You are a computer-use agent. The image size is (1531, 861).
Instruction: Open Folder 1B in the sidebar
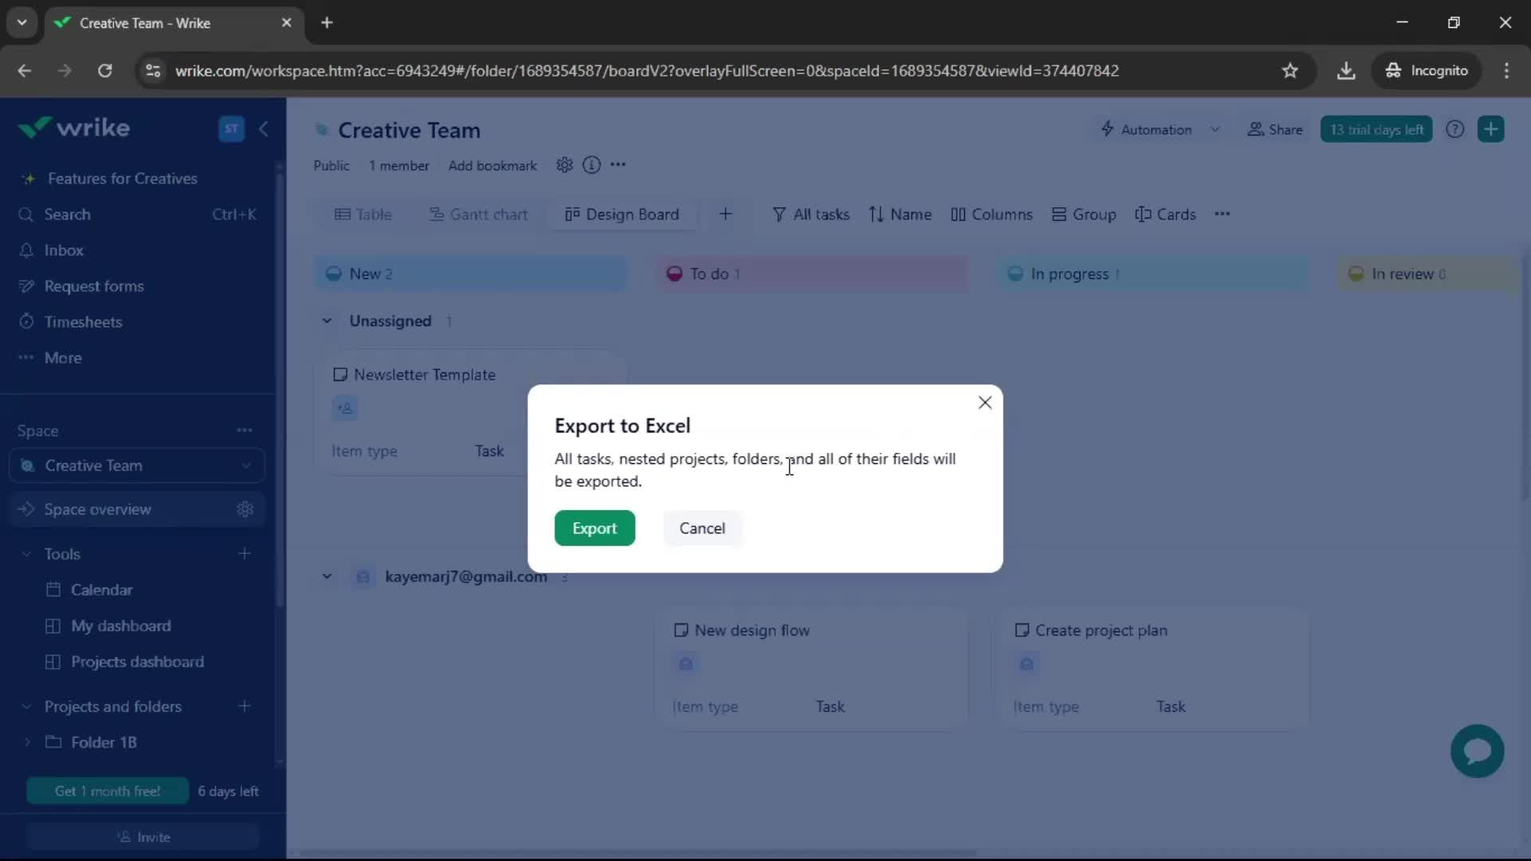coord(104,742)
